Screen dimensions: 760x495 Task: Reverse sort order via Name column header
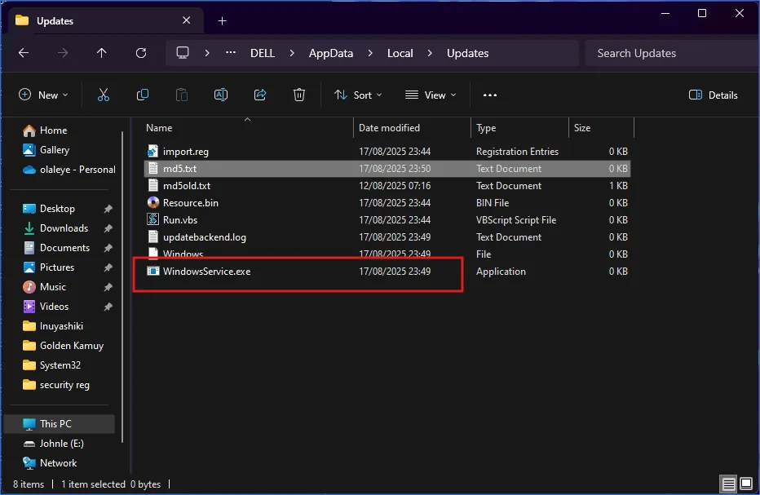tap(158, 127)
